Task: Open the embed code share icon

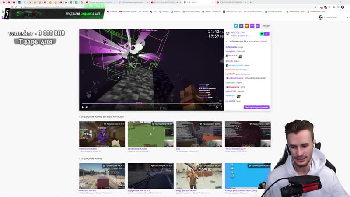Action: 252,26
